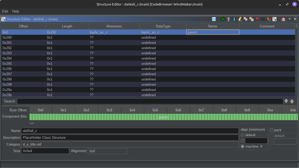Click the Search text field
Viewport: 299px width, 168px height.
(150, 101)
